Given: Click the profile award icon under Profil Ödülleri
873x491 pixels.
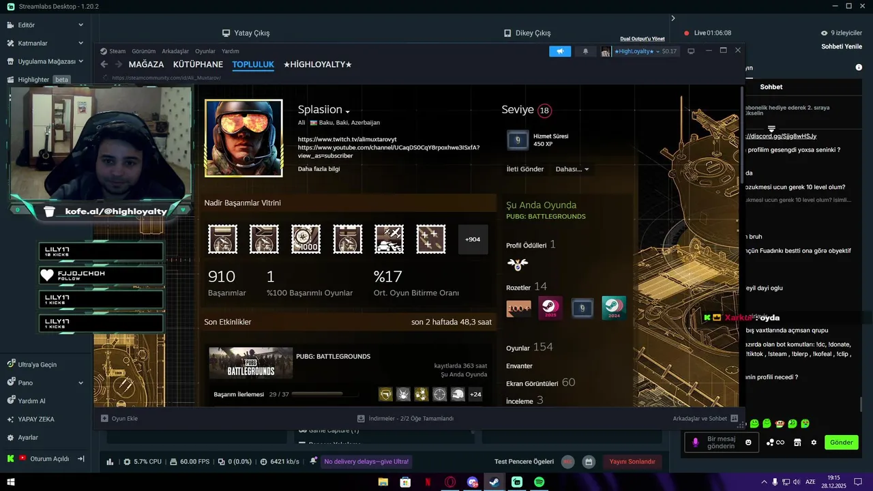Looking at the screenshot, I should coord(518,264).
